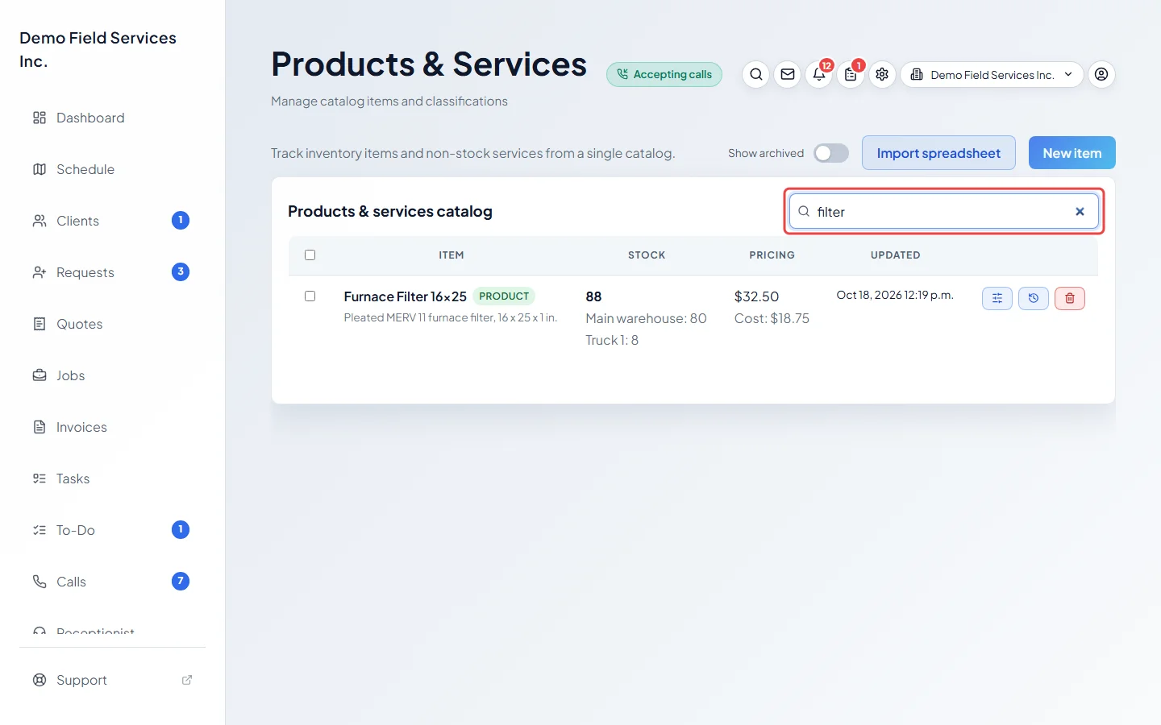
Task: Click 'Main warehouse: 80' stock text
Action: point(646,318)
